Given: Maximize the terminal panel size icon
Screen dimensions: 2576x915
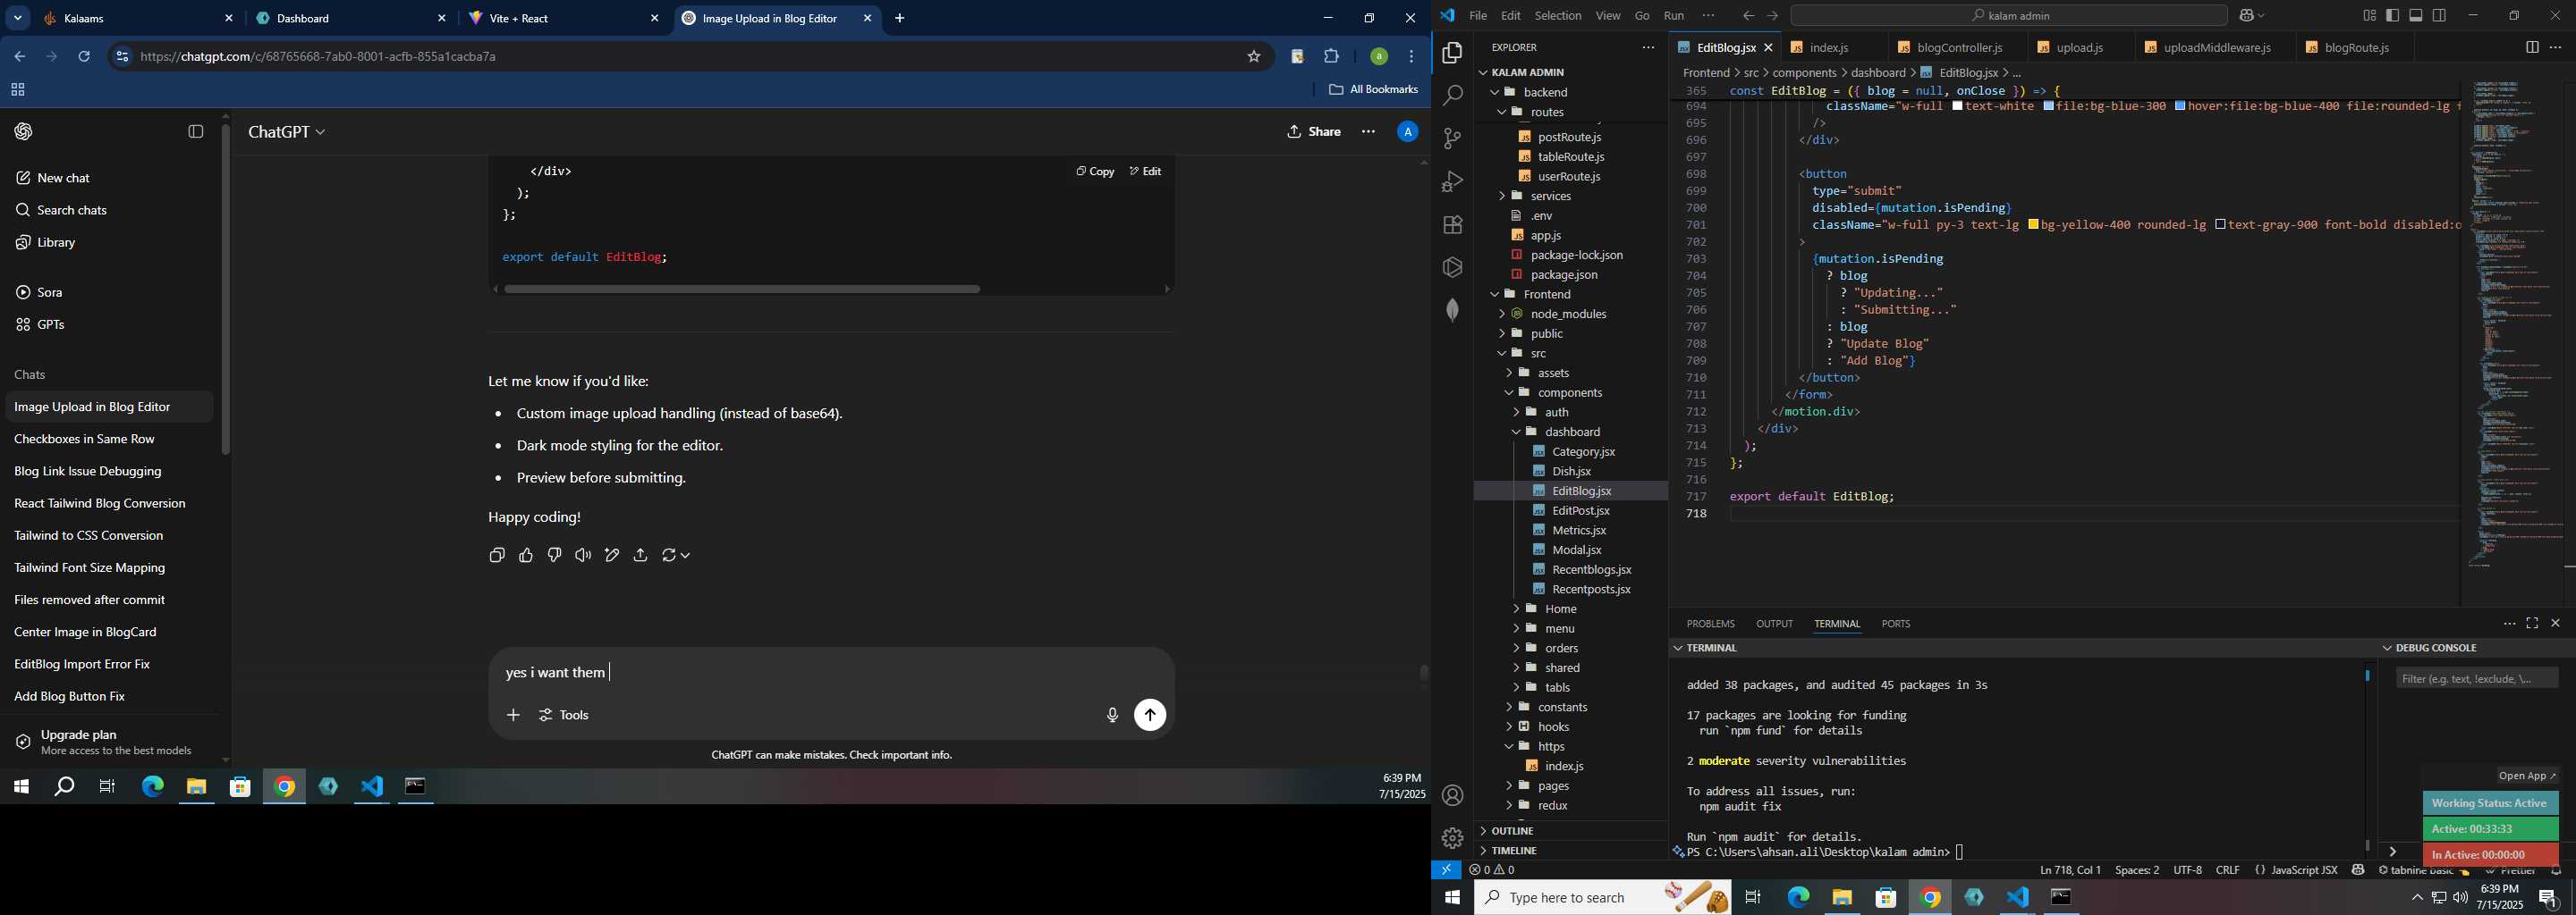Looking at the screenshot, I should 2532,624.
